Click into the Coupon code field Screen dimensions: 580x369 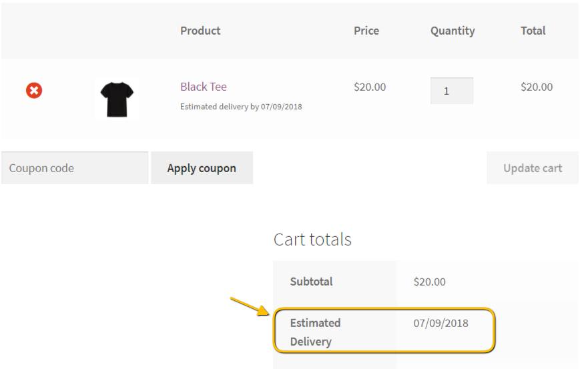(x=75, y=168)
